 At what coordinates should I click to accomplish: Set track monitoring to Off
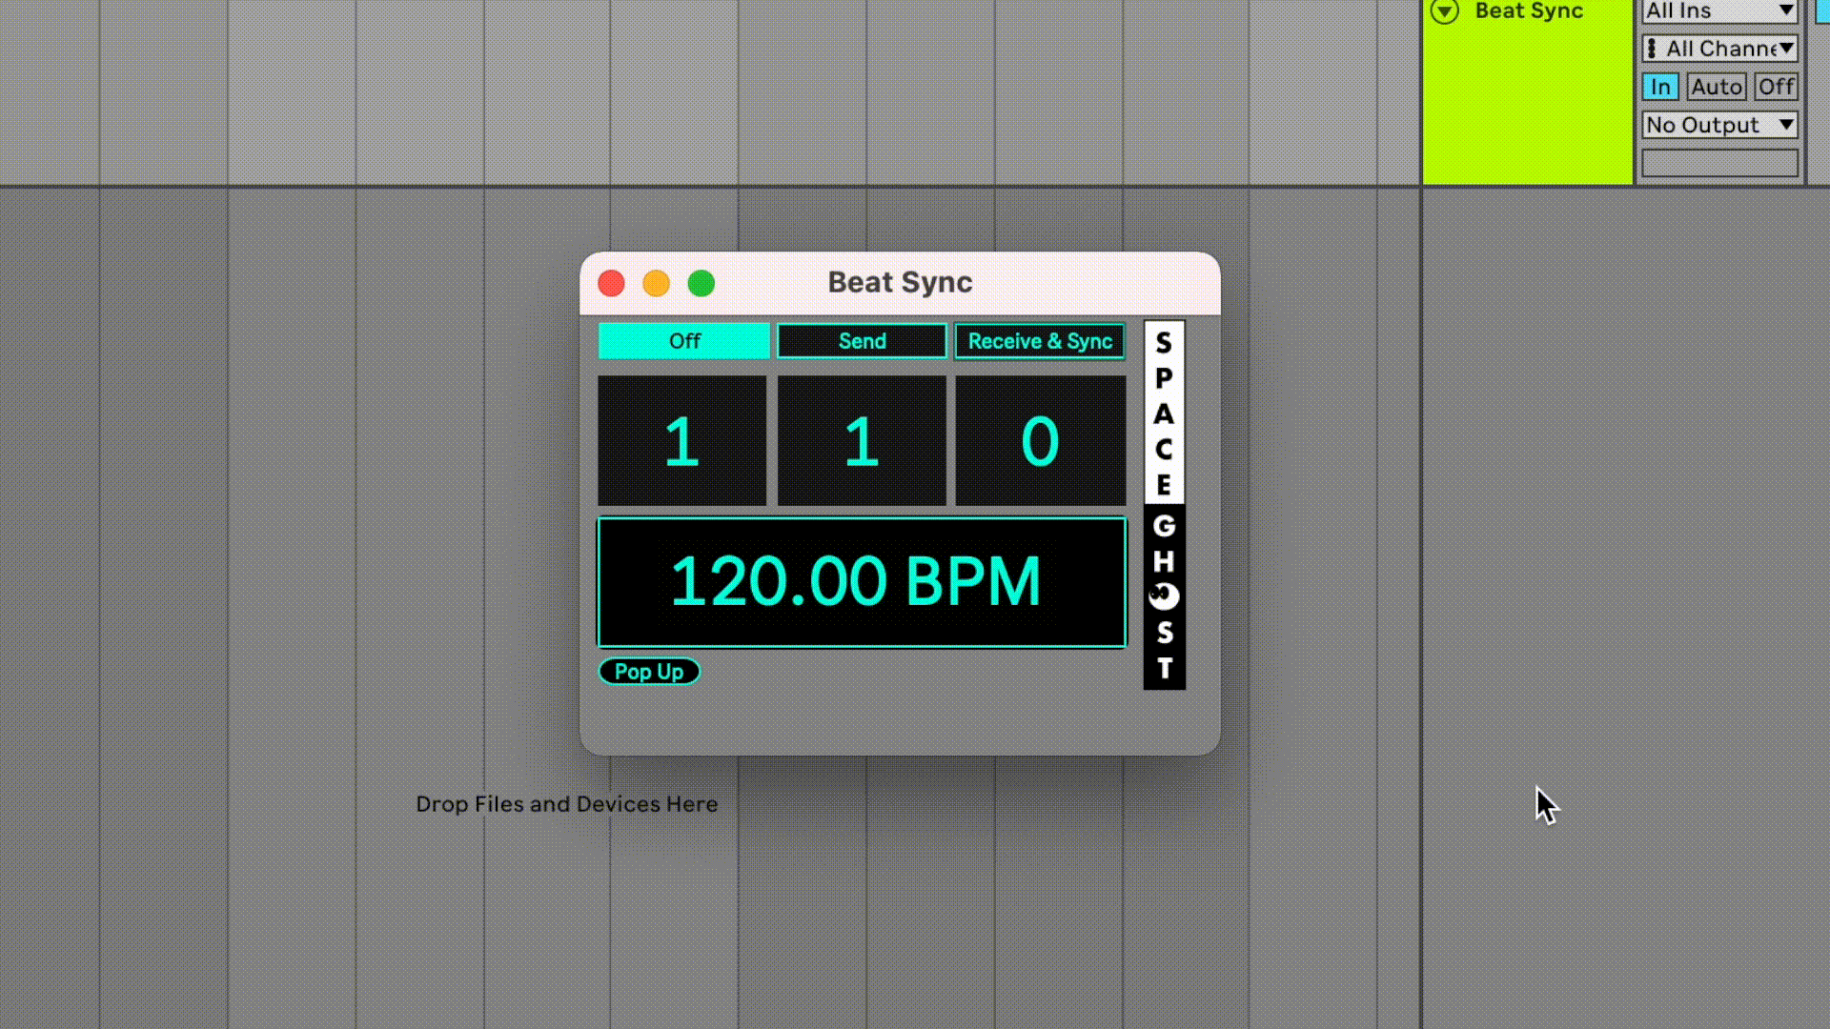[x=1776, y=87]
